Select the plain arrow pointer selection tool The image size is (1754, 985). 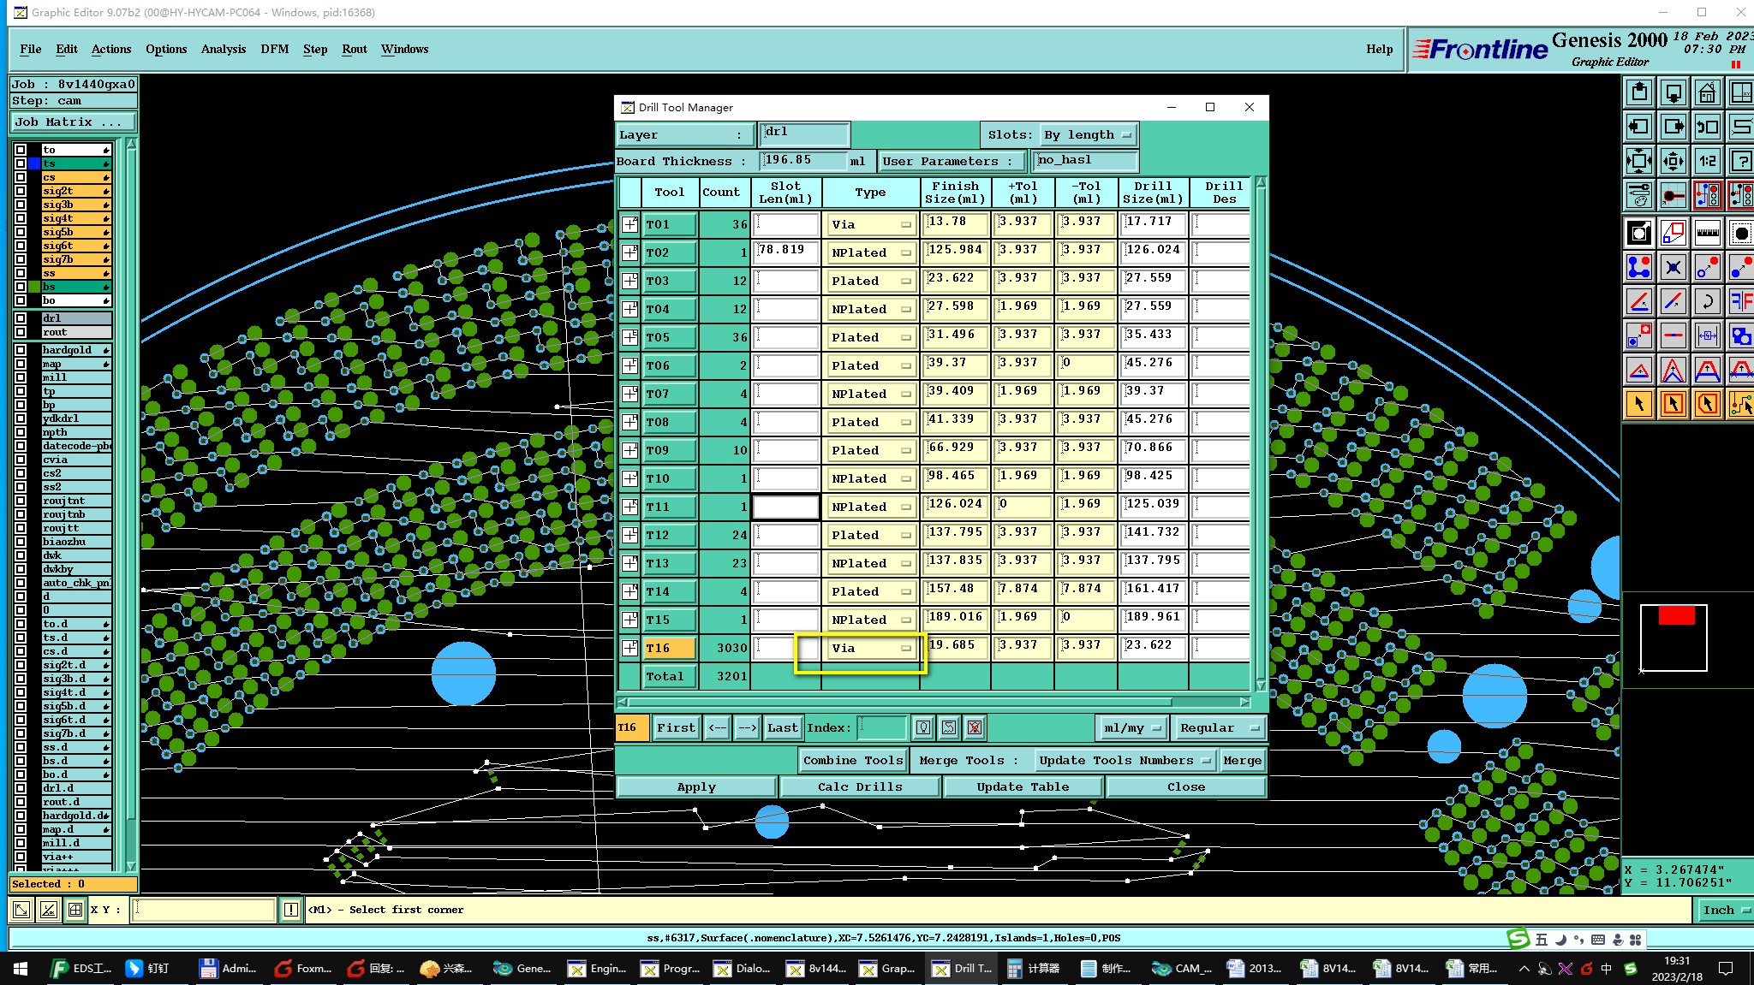(1638, 404)
